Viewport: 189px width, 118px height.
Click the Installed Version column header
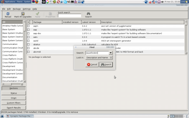coord(72,22)
